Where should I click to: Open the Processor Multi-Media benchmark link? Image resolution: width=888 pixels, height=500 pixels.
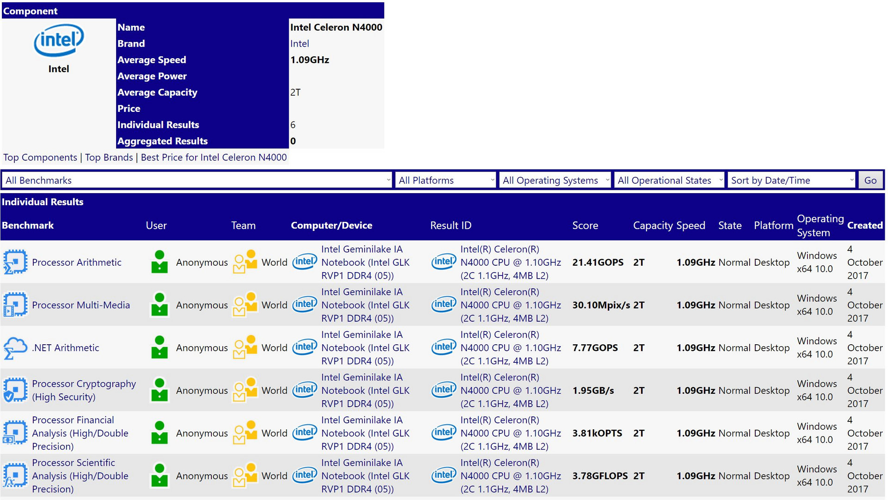(x=81, y=305)
